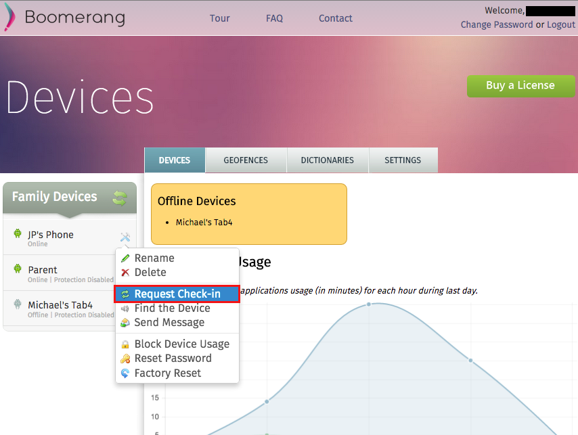Click Parent's Online | Protection Disabled status
The image size is (578, 435).
tap(71, 279)
